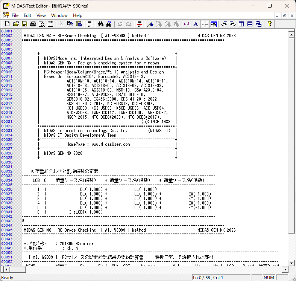This screenshot has height=281, width=296.
Task: Toggle a bookmark with the blue flag icon
Action: 150,24
